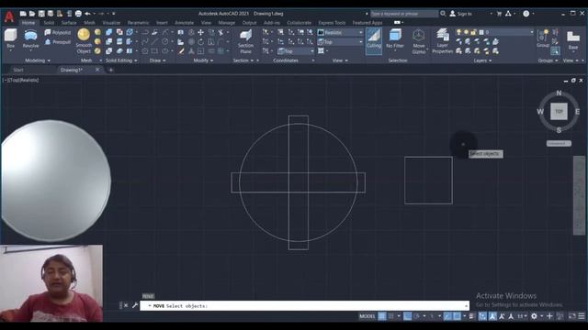588x330 pixels.
Task: Expand the Modify panel
Action: coord(203,60)
